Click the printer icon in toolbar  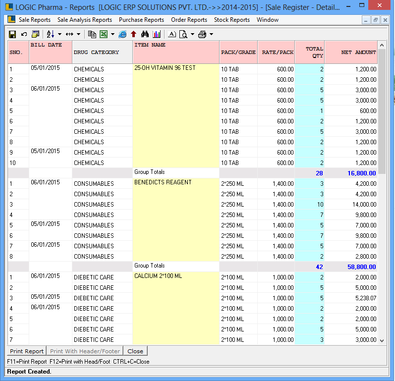202,34
